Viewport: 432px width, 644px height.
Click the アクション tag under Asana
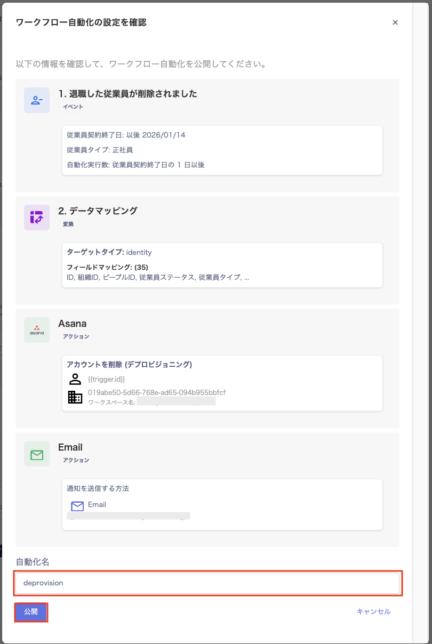[76, 336]
